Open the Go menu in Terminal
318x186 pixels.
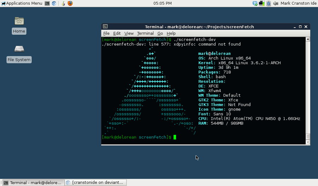(160, 34)
